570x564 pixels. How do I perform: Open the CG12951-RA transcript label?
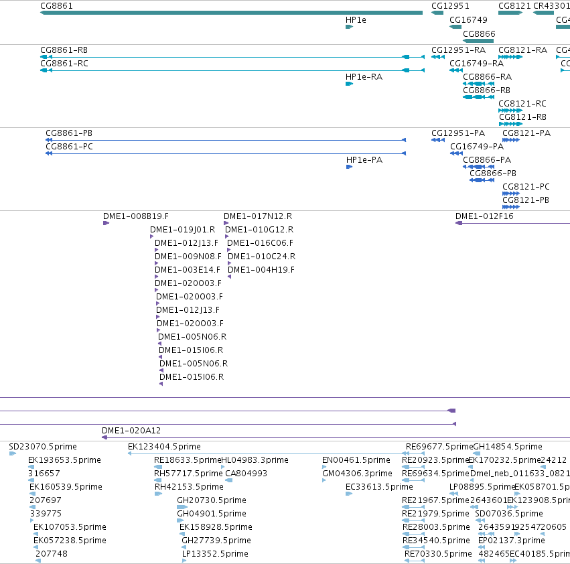point(458,50)
